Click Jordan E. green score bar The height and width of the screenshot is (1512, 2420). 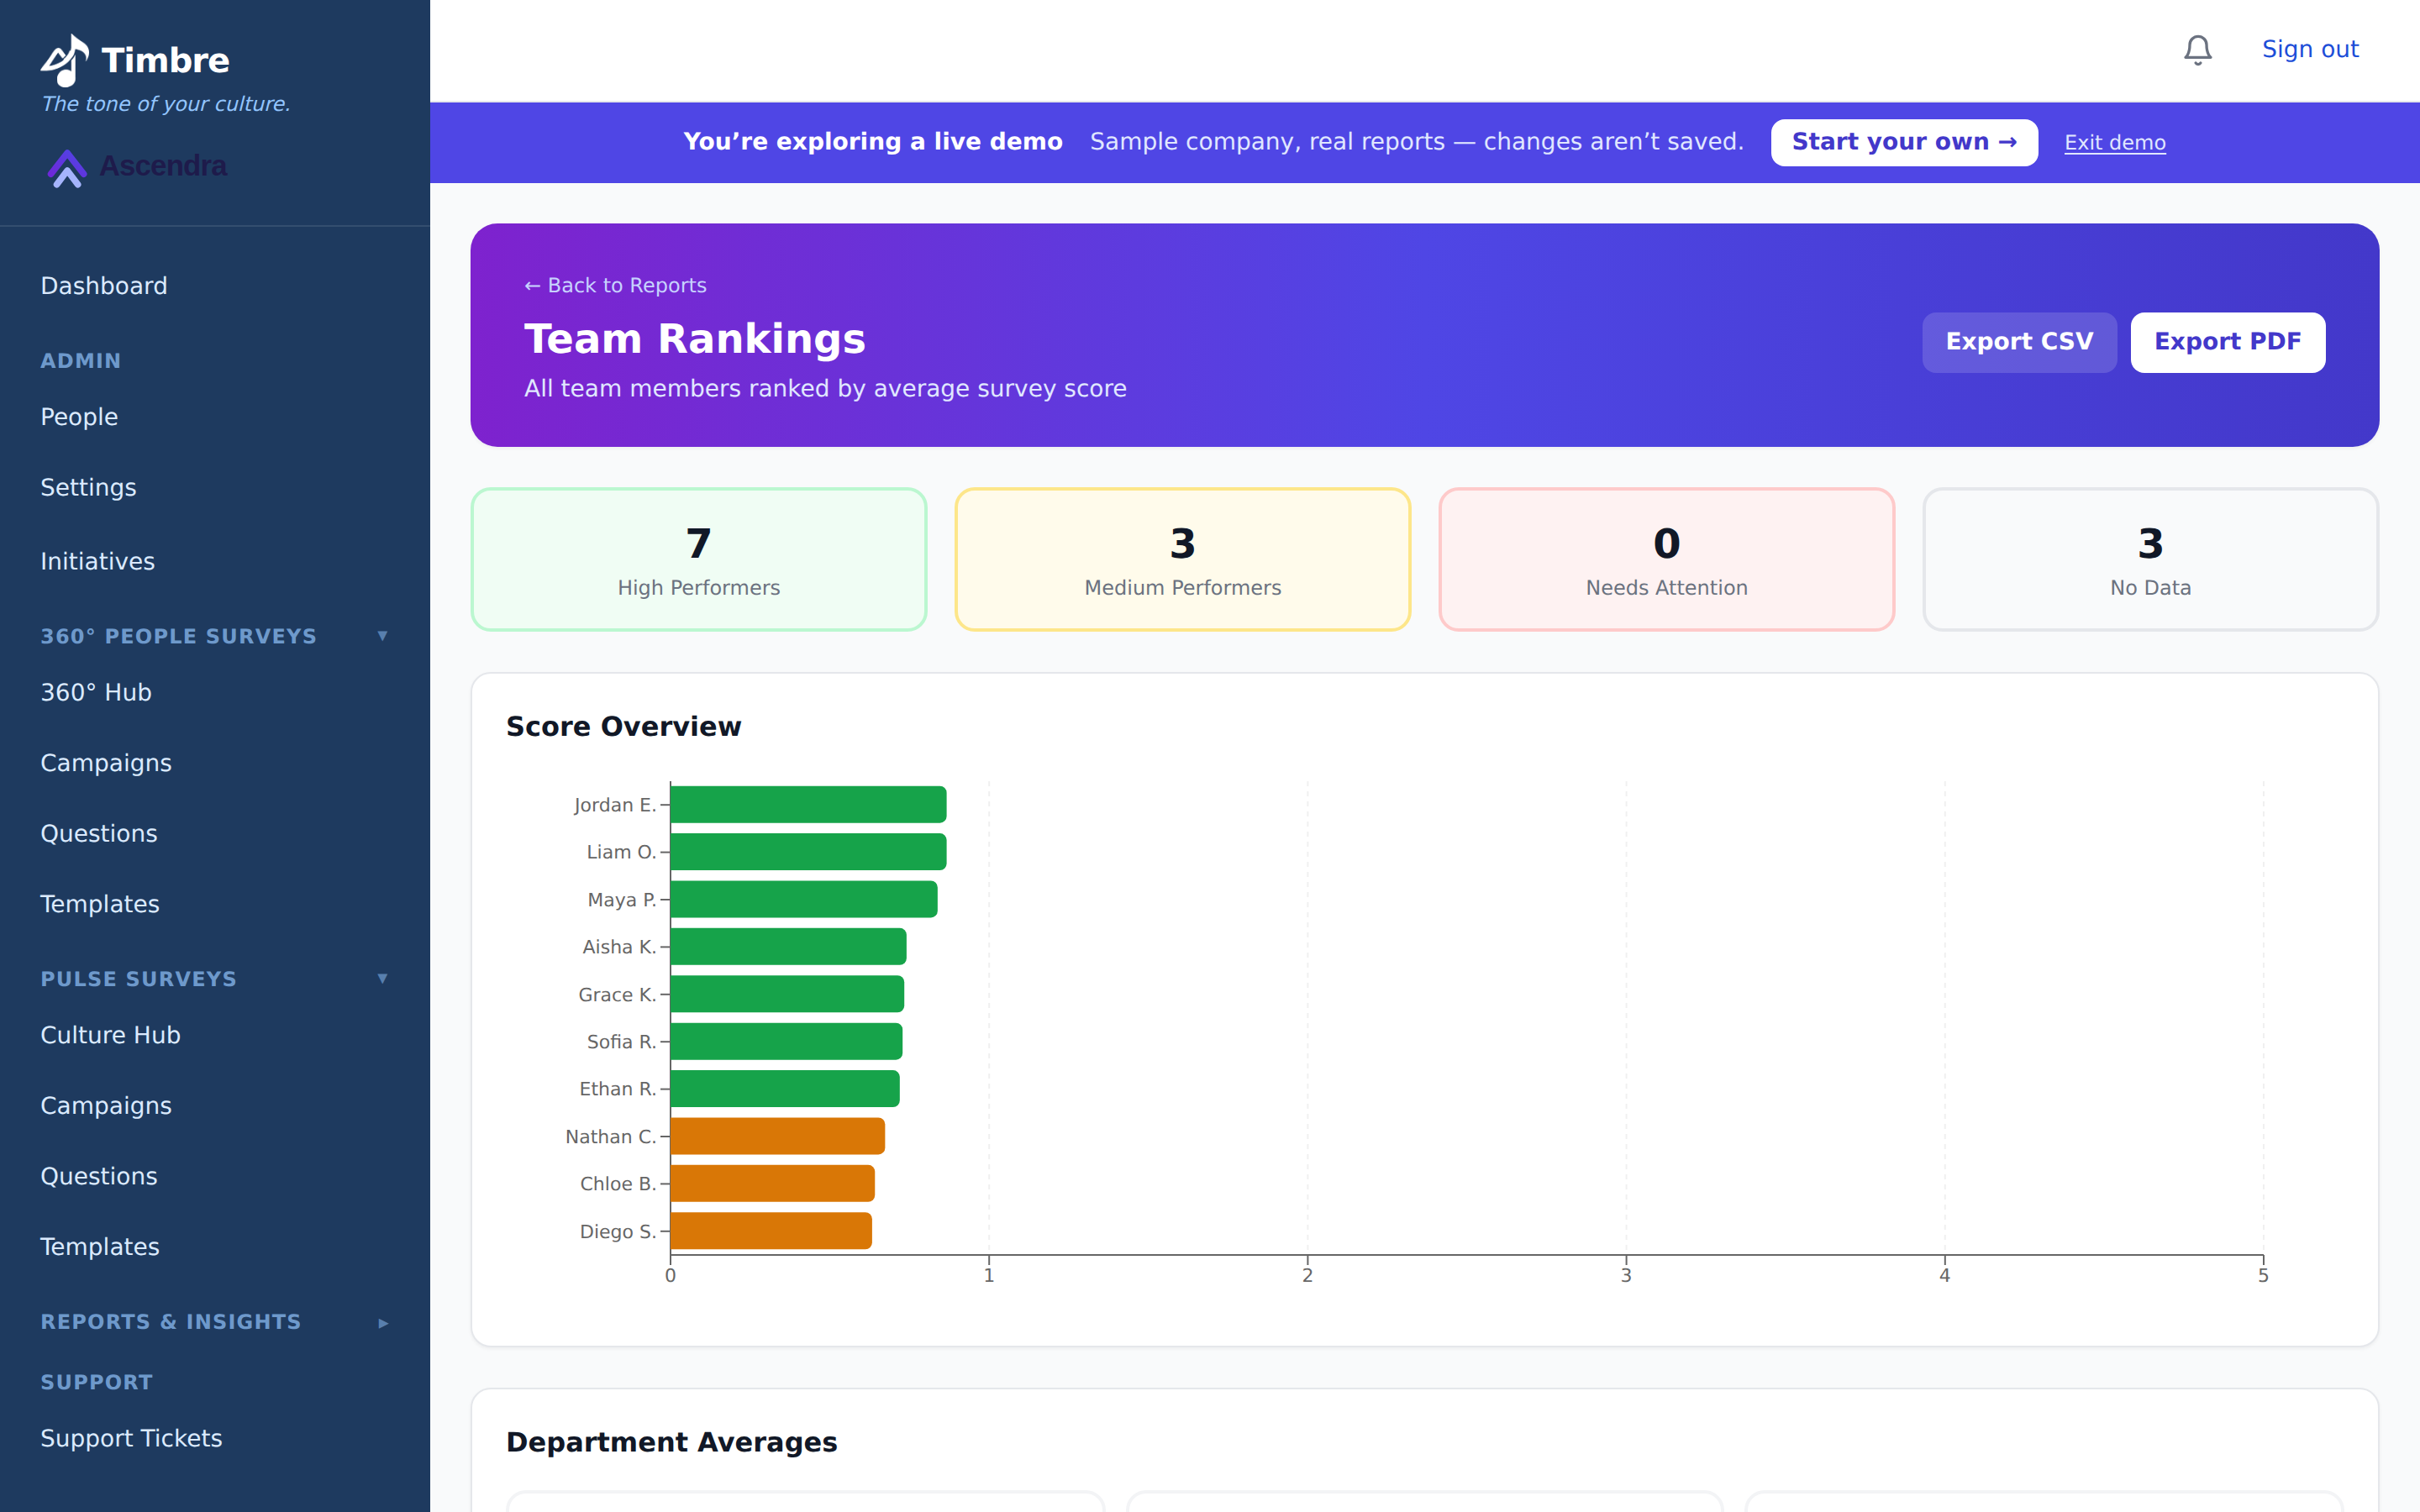[x=808, y=805]
